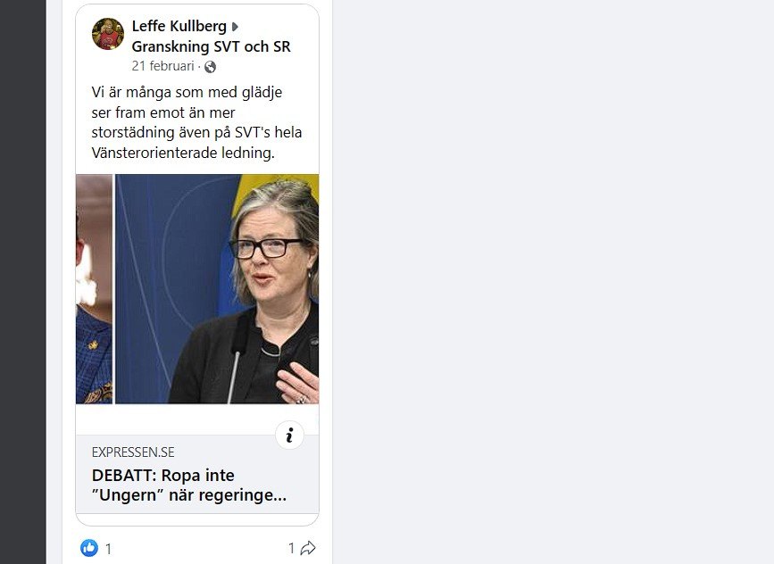Click the blue thumbs-up reaction icon
Image resolution: width=774 pixels, height=564 pixels.
click(x=89, y=548)
